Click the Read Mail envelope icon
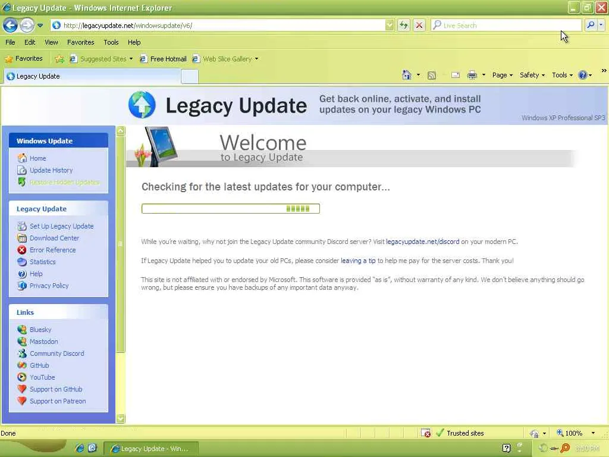The image size is (609, 457). (455, 75)
